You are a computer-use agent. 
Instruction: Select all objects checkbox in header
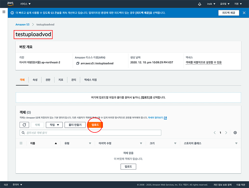(x=21, y=143)
